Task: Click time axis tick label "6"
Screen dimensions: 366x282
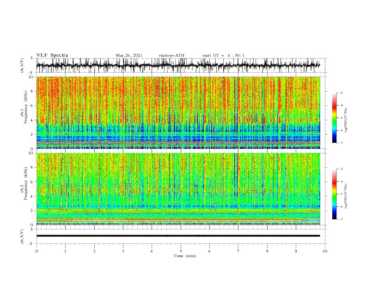Action: tap(209, 251)
